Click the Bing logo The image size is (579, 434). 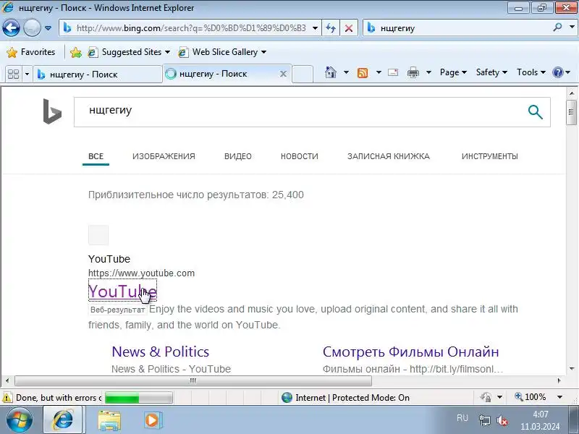pos(52,111)
